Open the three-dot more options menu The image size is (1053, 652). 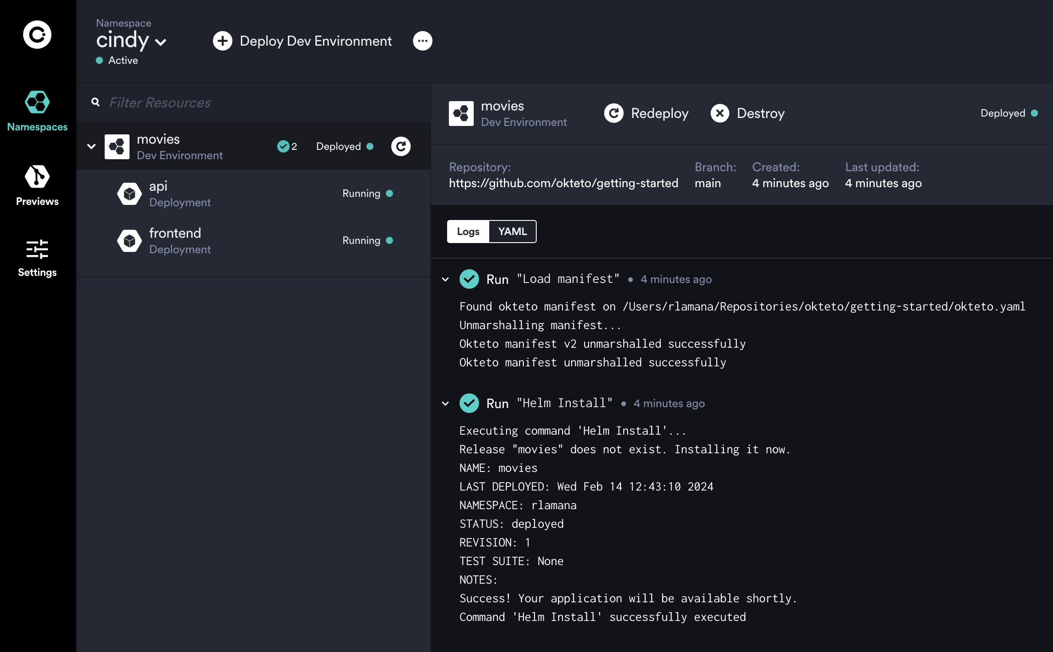[423, 41]
